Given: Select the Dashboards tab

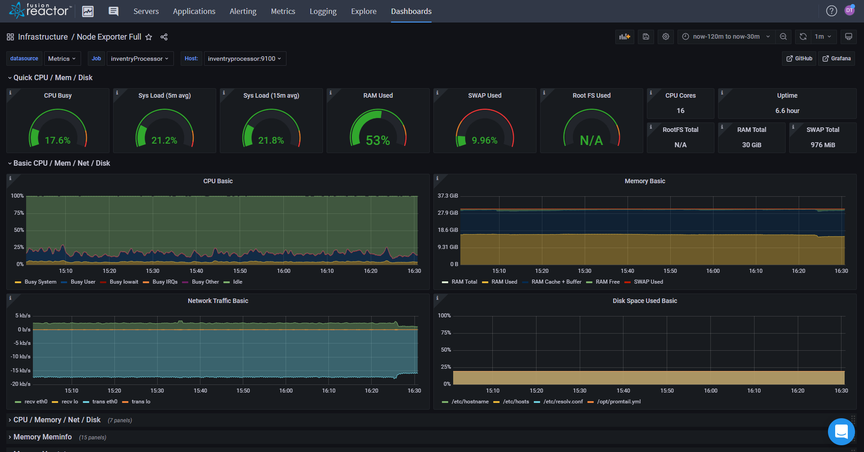Looking at the screenshot, I should click(411, 11).
